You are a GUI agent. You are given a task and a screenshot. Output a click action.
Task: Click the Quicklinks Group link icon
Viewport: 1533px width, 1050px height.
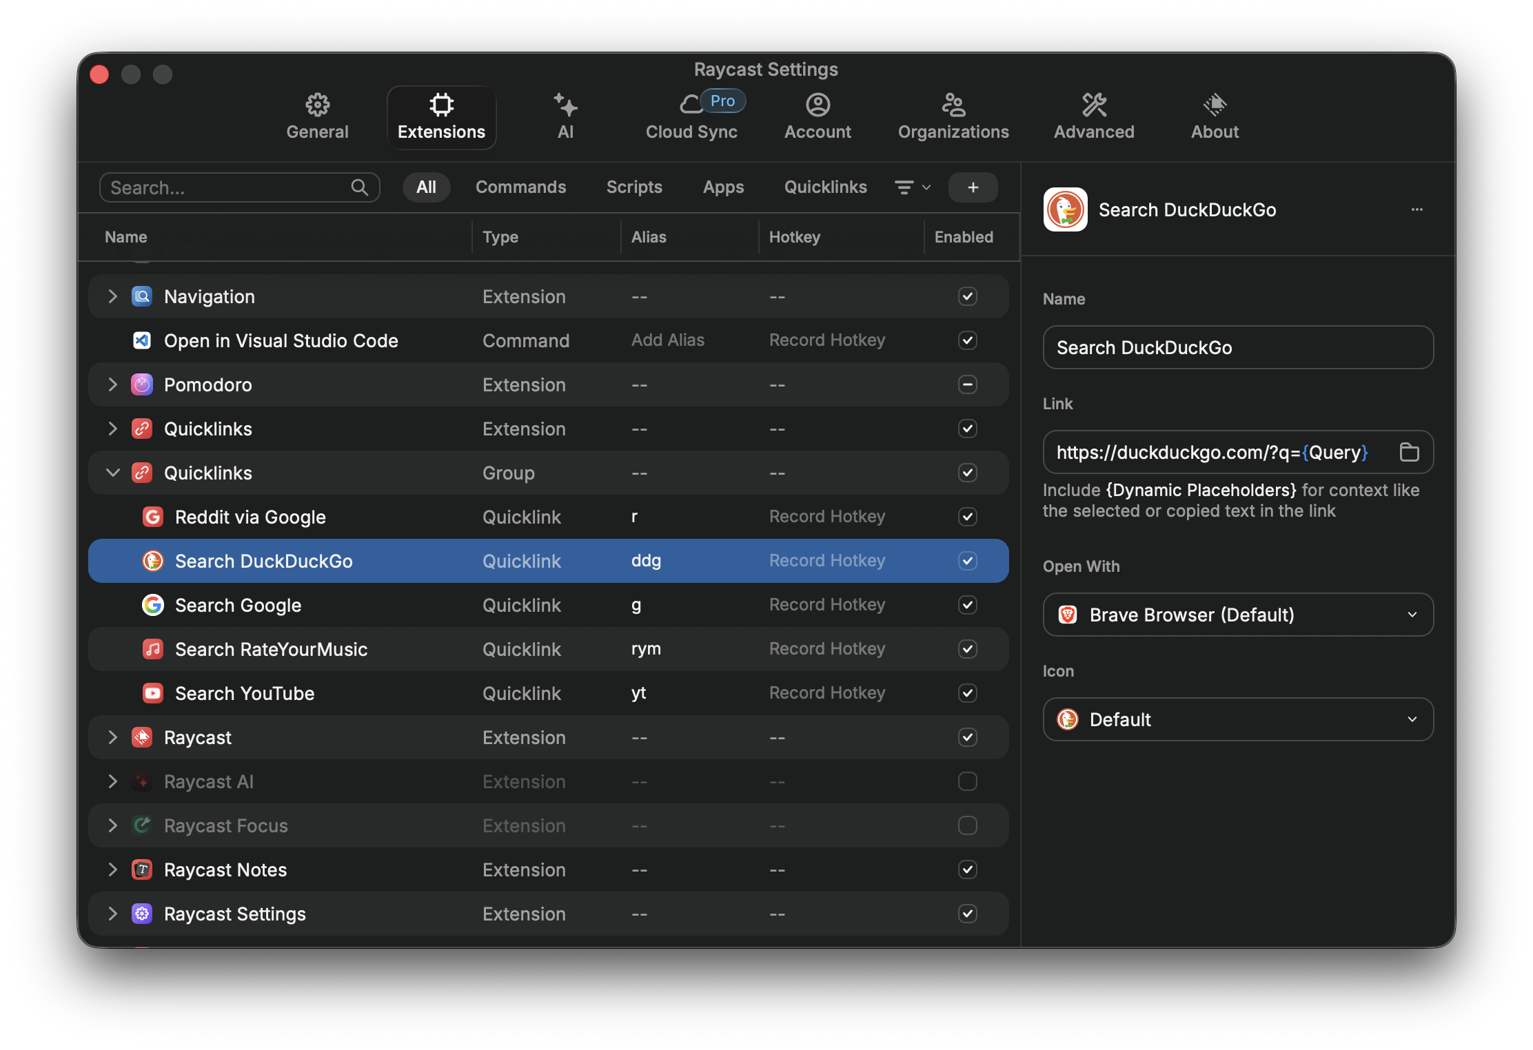click(x=142, y=473)
